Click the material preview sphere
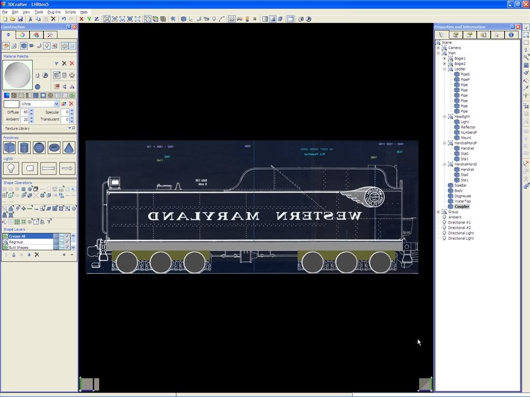This screenshot has height=397, width=530. click(18, 75)
